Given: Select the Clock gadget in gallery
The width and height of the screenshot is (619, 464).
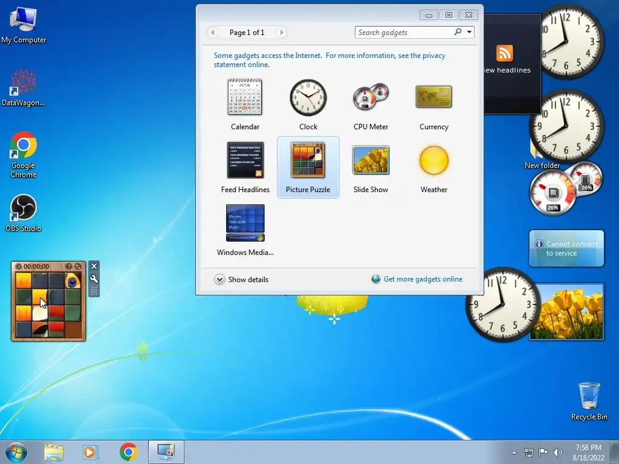Looking at the screenshot, I should coord(308,105).
